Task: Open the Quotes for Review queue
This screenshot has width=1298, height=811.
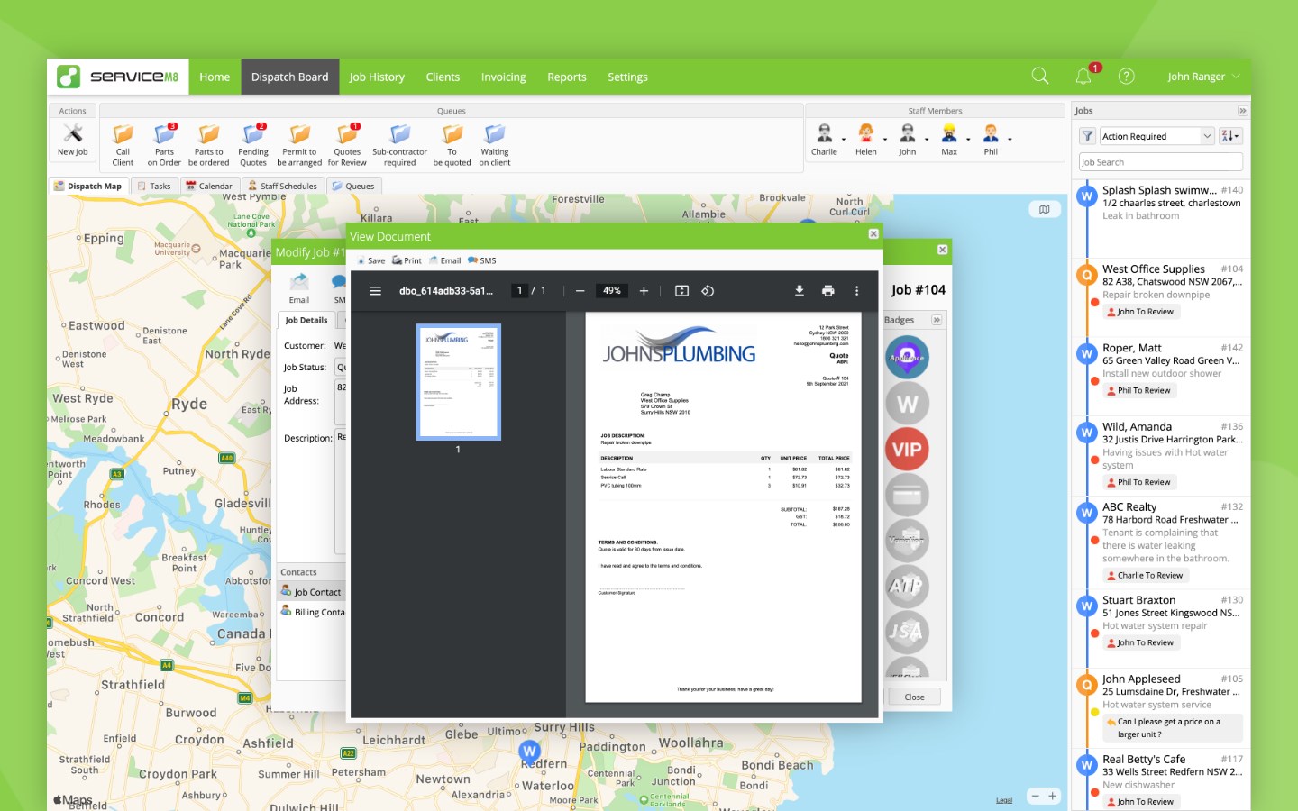Action: [347, 144]
